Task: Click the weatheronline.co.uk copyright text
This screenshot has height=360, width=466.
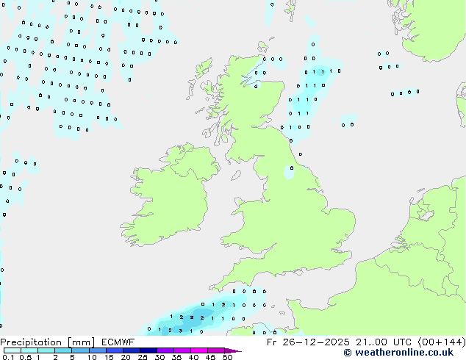Action: [398, 353]
